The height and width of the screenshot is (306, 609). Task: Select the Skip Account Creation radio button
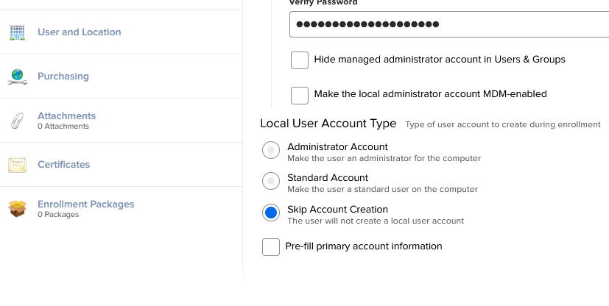(271, 213)
